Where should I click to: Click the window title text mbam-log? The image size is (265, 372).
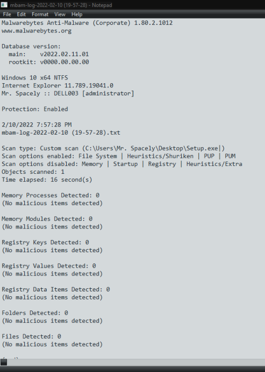pos(61,5)
